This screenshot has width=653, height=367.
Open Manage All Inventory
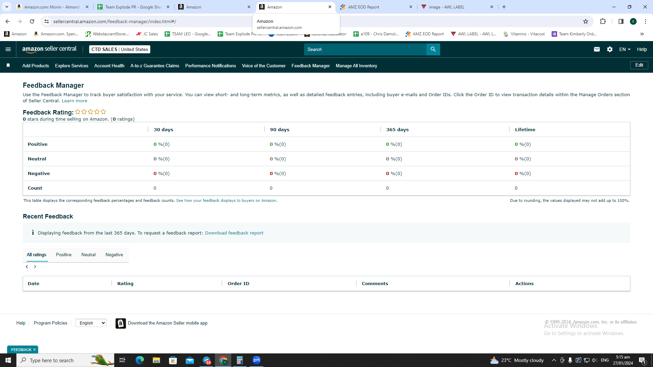(x=356, y=66)
